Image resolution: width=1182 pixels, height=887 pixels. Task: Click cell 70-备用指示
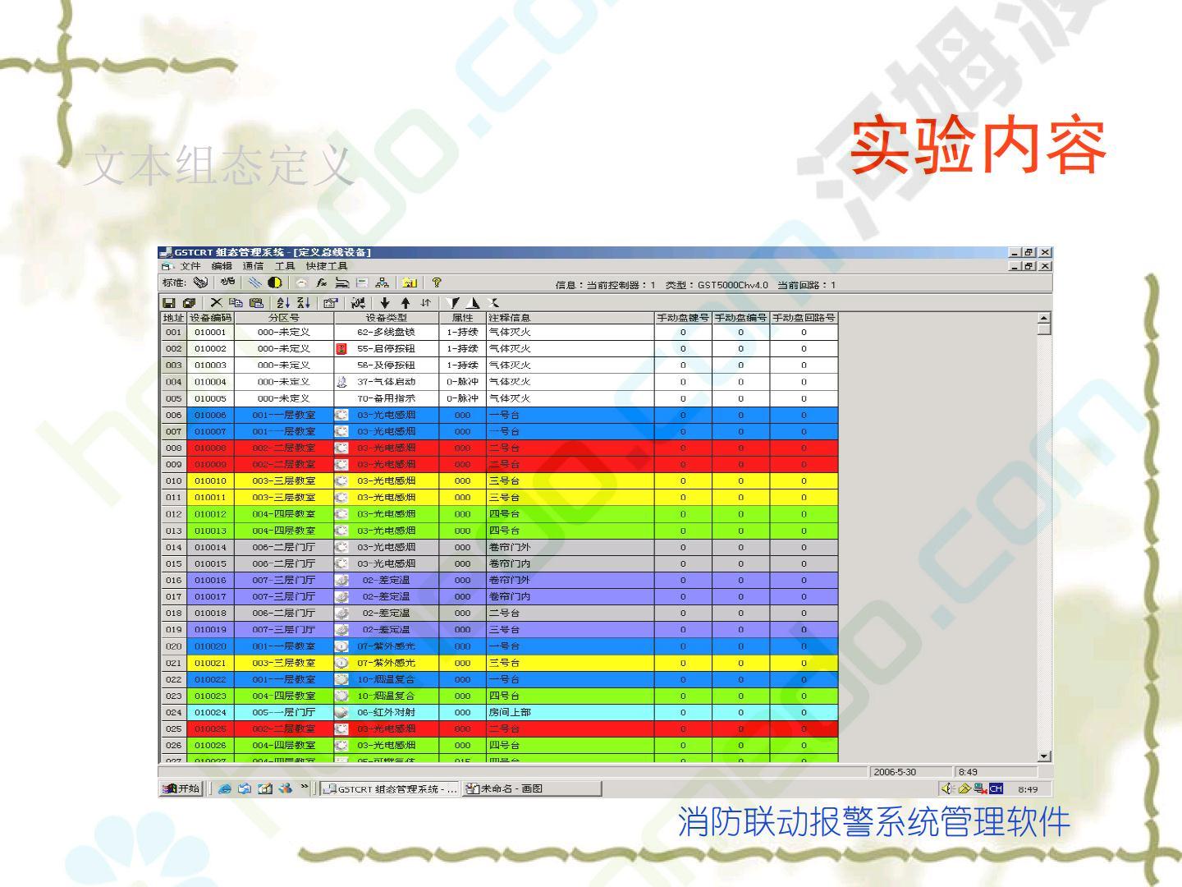tap(386, 398)
